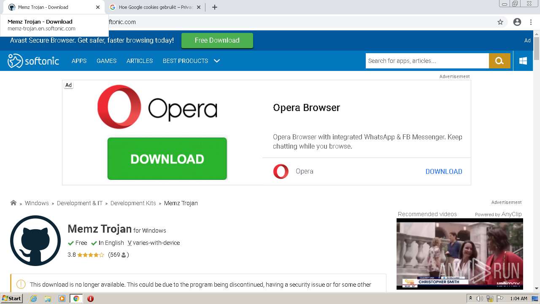Click the Chrome taskbar icon
540x304 pixels.
[x=76, y=299]
